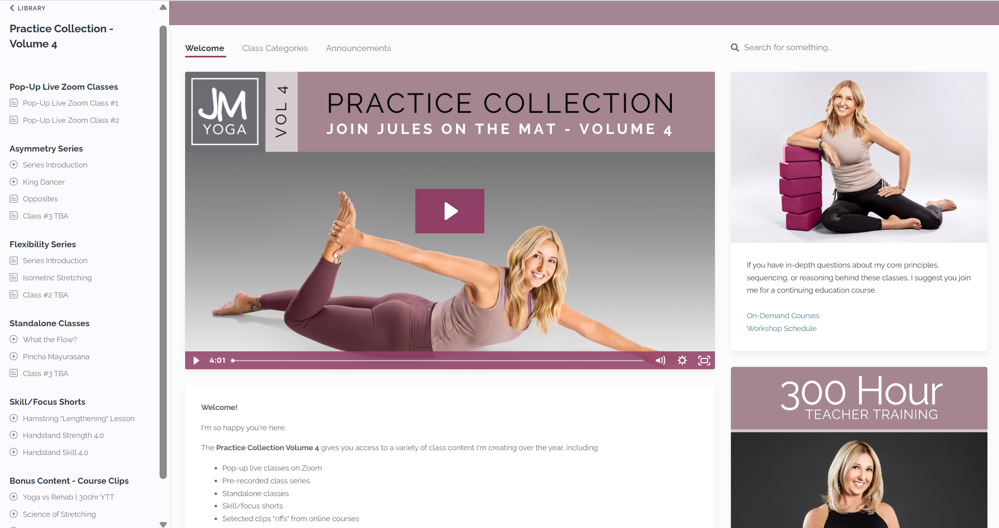Viewport: 999px width, 528px height.
Task: Open video settings gear
Action: pyautogui.click(x=682, y=361)
